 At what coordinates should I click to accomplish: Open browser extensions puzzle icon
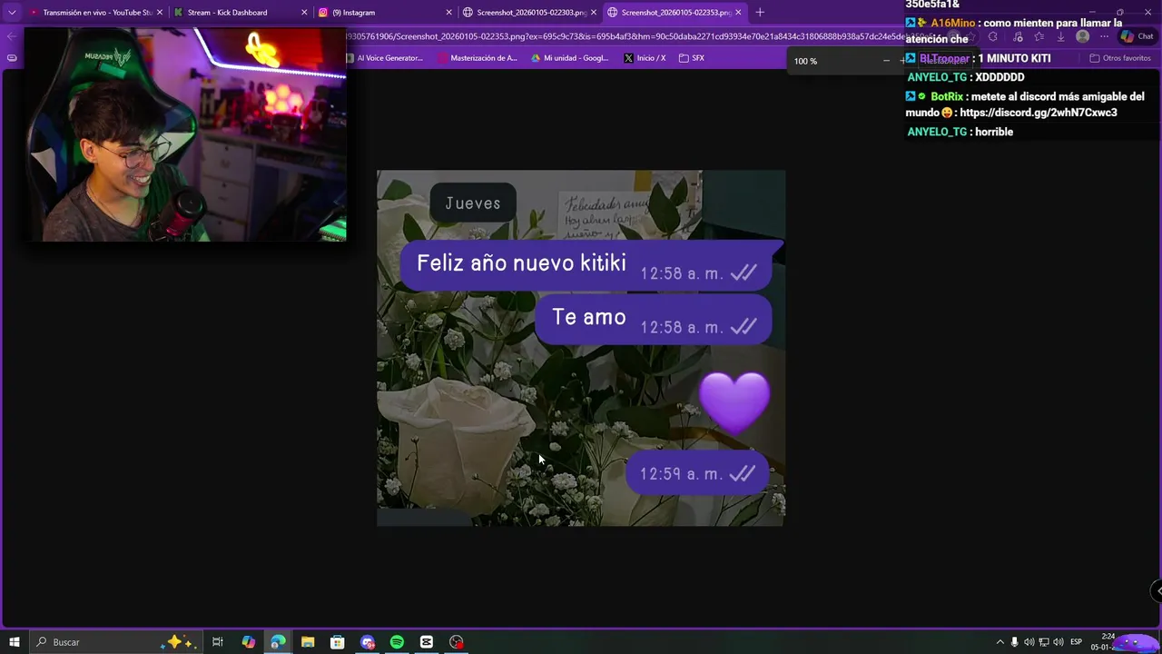992,36
